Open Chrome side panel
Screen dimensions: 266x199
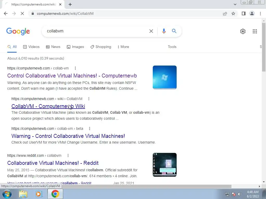(x=244, y=13)
